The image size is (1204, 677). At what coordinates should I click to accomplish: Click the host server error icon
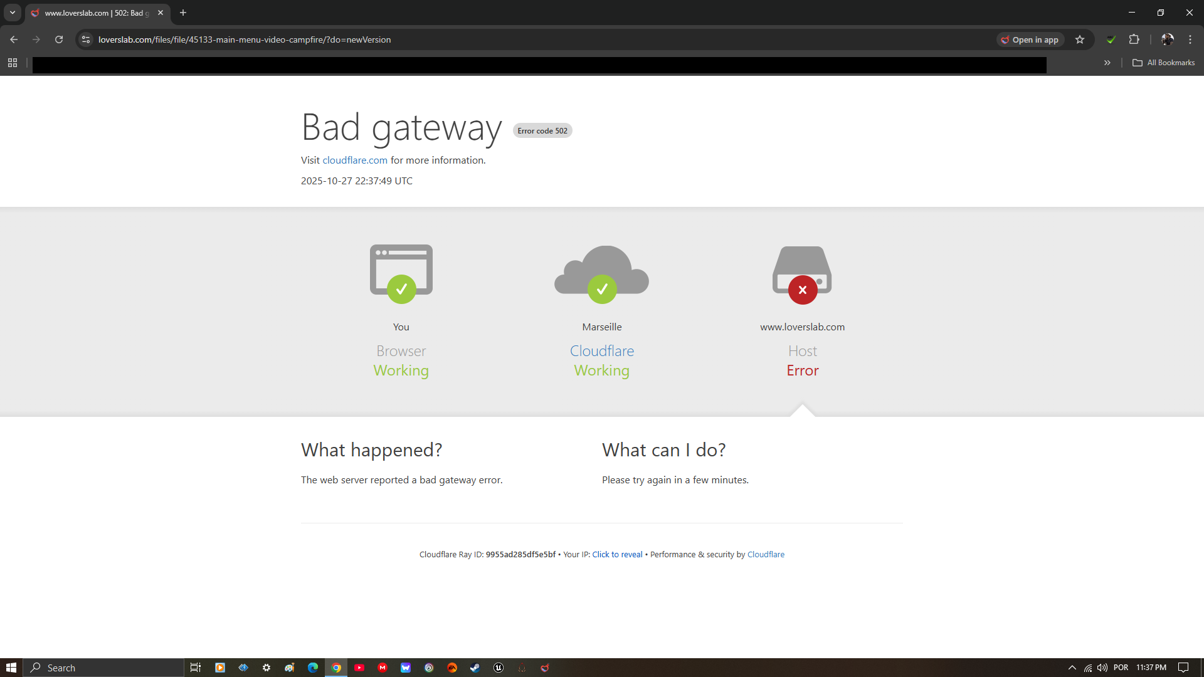(x=802, y=275)
